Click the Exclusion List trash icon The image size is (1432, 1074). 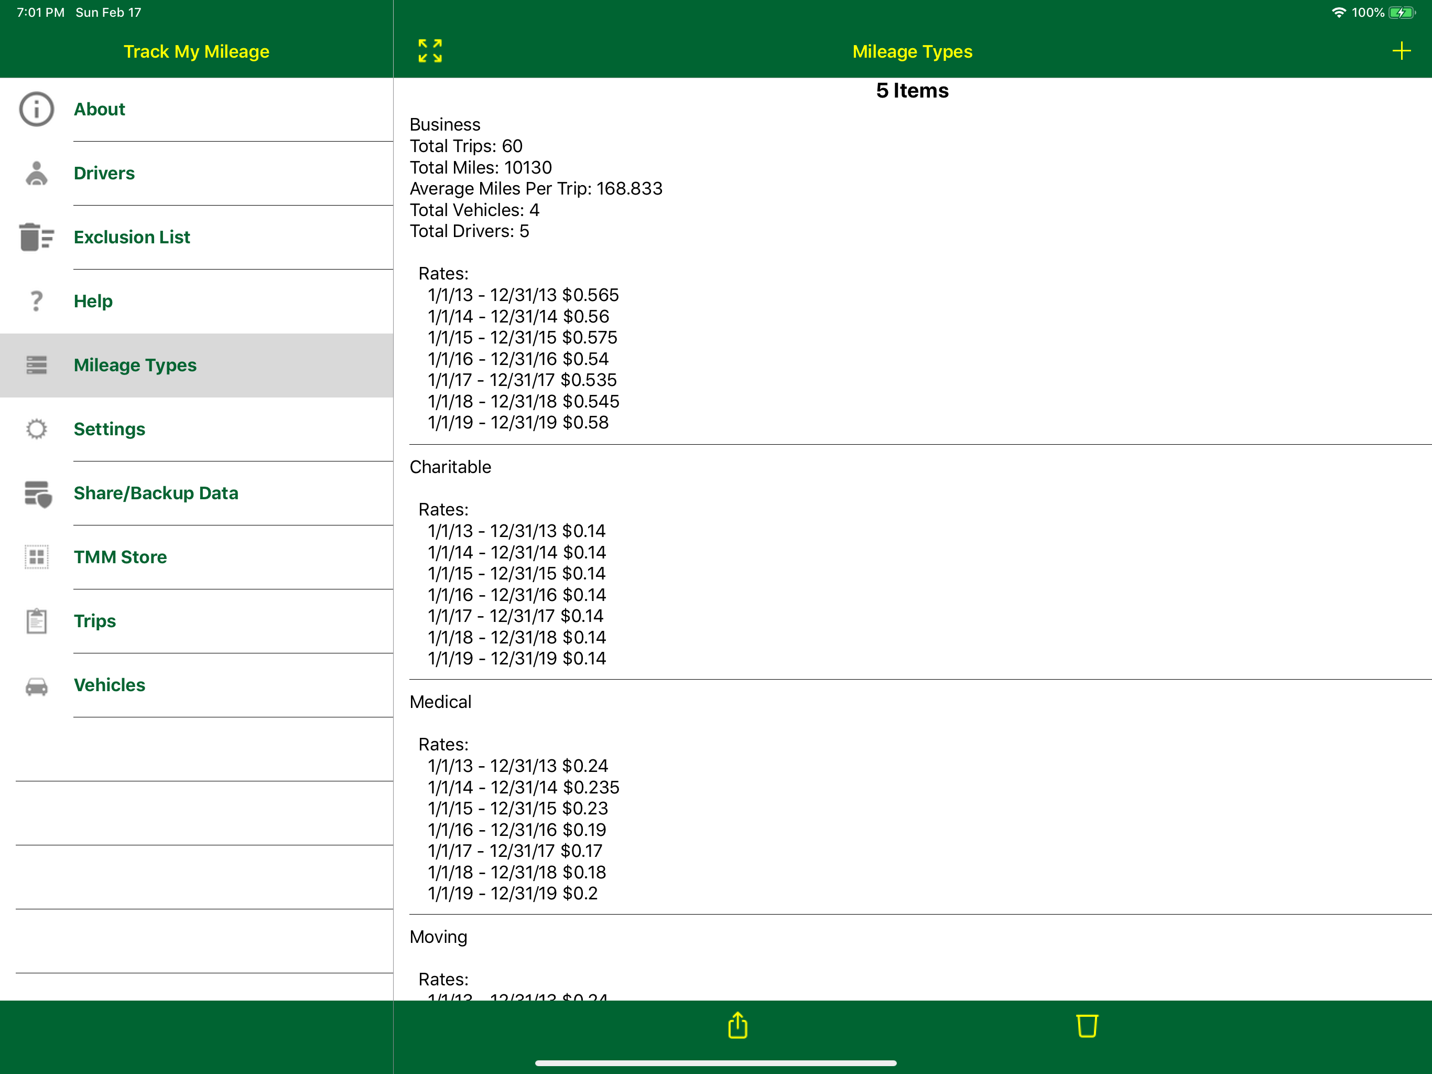[x=36, y=237]
